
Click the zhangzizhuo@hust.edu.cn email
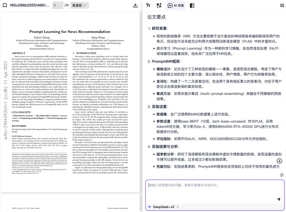(42, 49)
